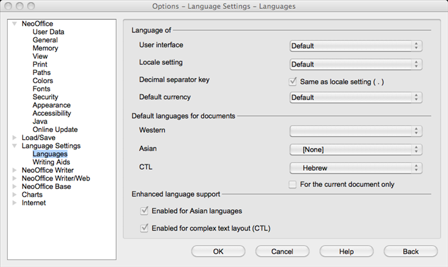
Task: Select the Load/Save tree label
Action: (x=38, y=138)
